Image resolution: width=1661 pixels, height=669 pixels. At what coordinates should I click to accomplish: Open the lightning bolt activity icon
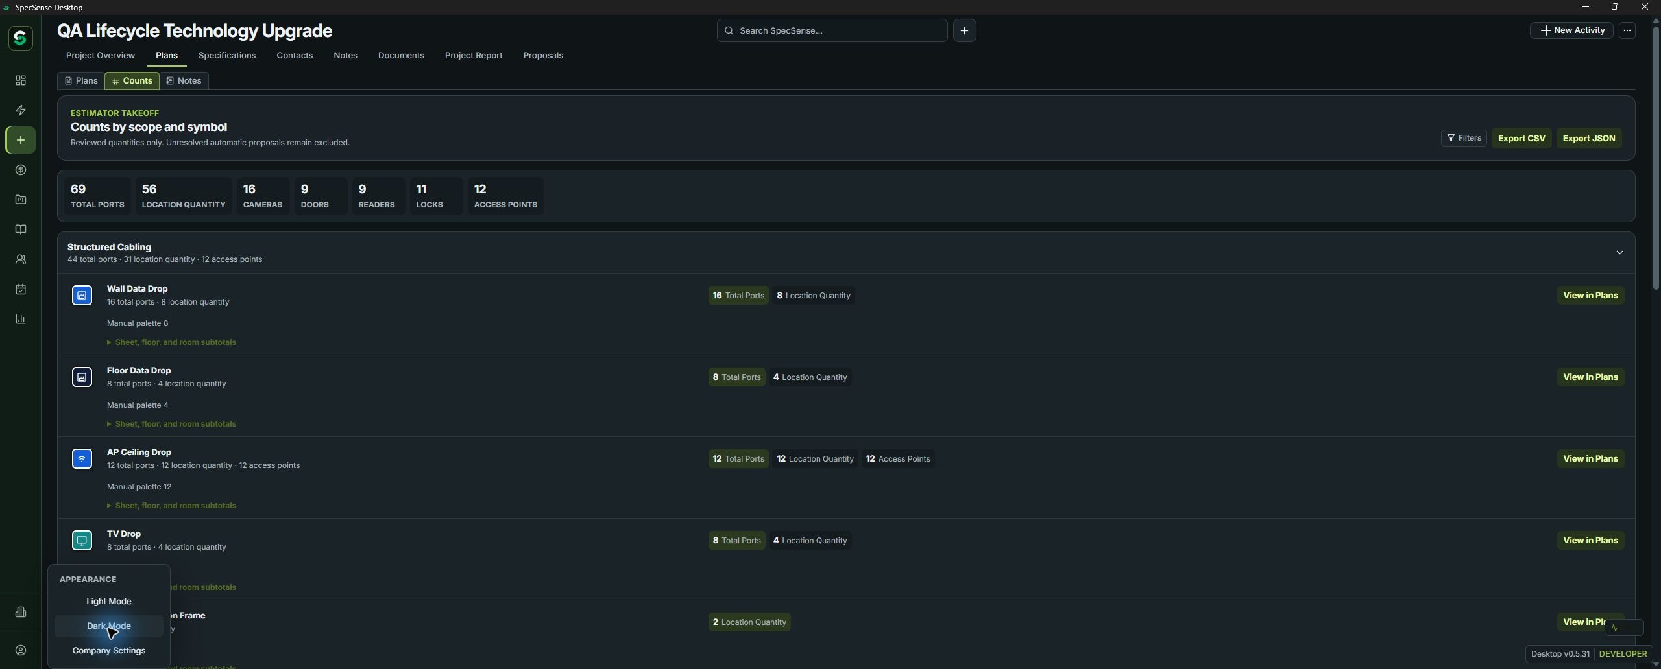coord(21,110)
